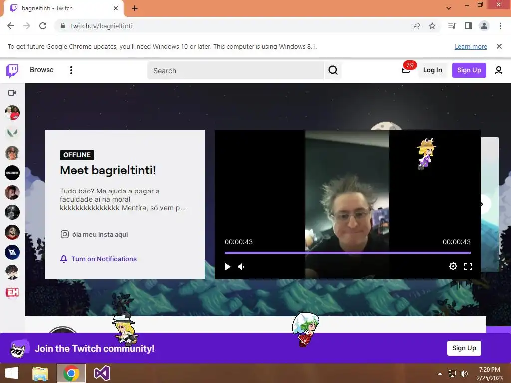
Task: Share this page icon in address bar
Action: point(416,26)
